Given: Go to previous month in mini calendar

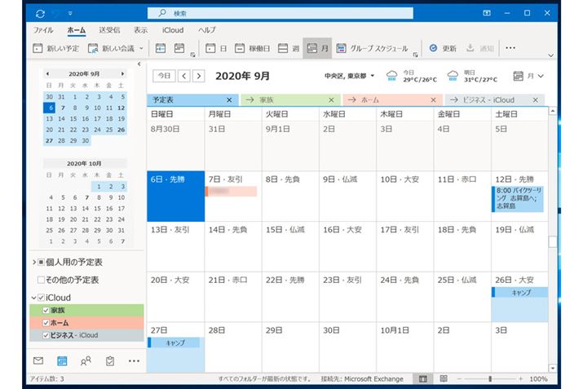Looking at the screenshot, I should [47, 73].
